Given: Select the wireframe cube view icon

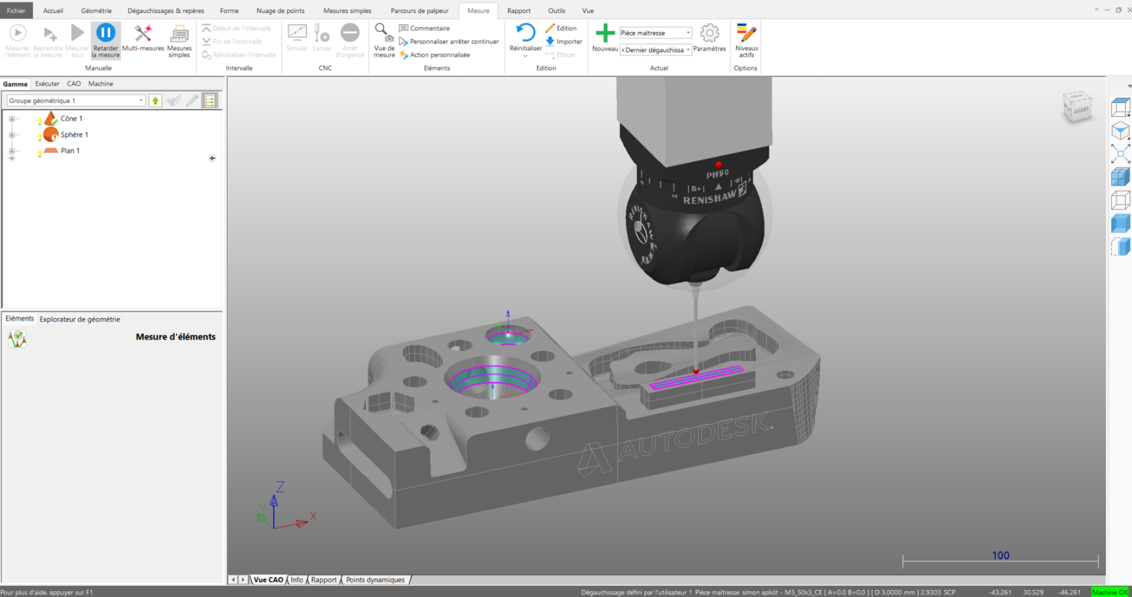Looking at the screenshot, I should point(1120,200).
